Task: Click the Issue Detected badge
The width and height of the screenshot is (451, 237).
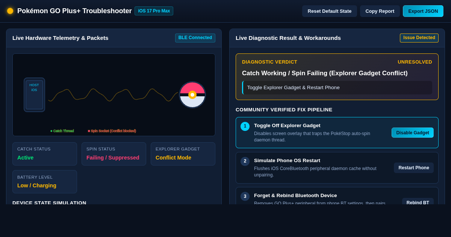Action: tap(419, 38)
